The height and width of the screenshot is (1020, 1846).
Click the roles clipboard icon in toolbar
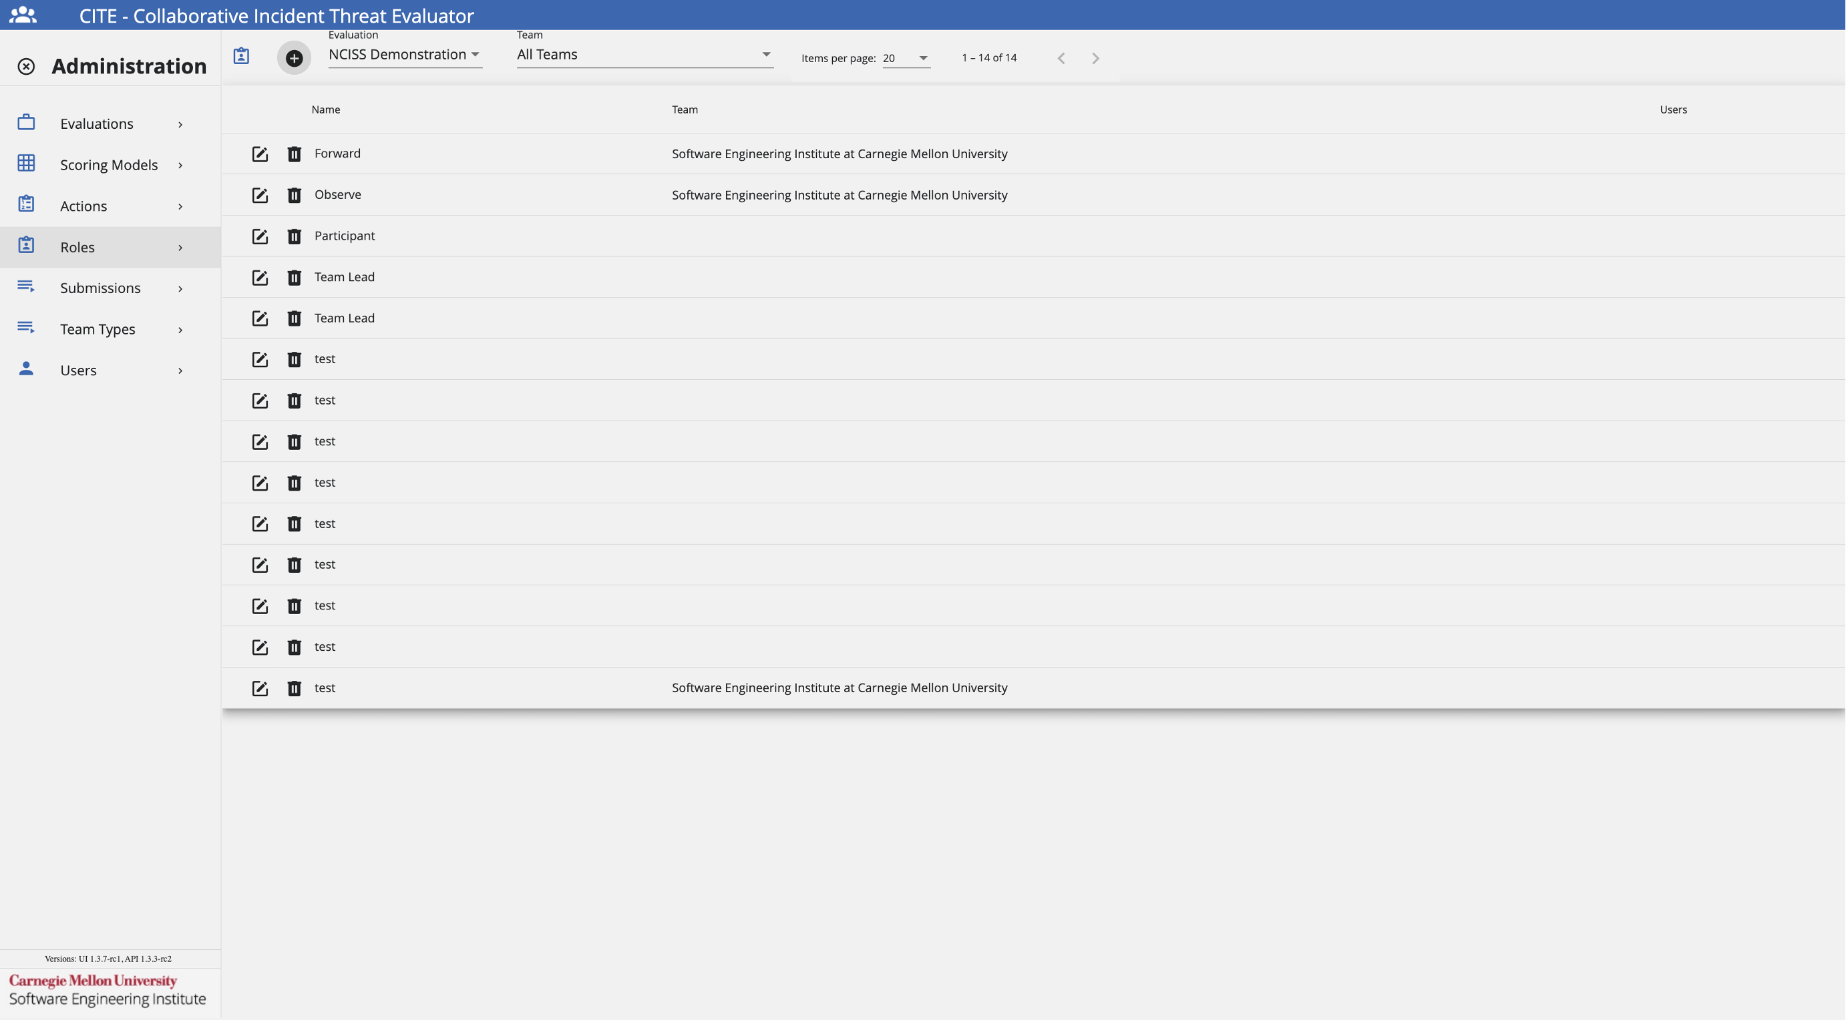(x=242, y=56)
